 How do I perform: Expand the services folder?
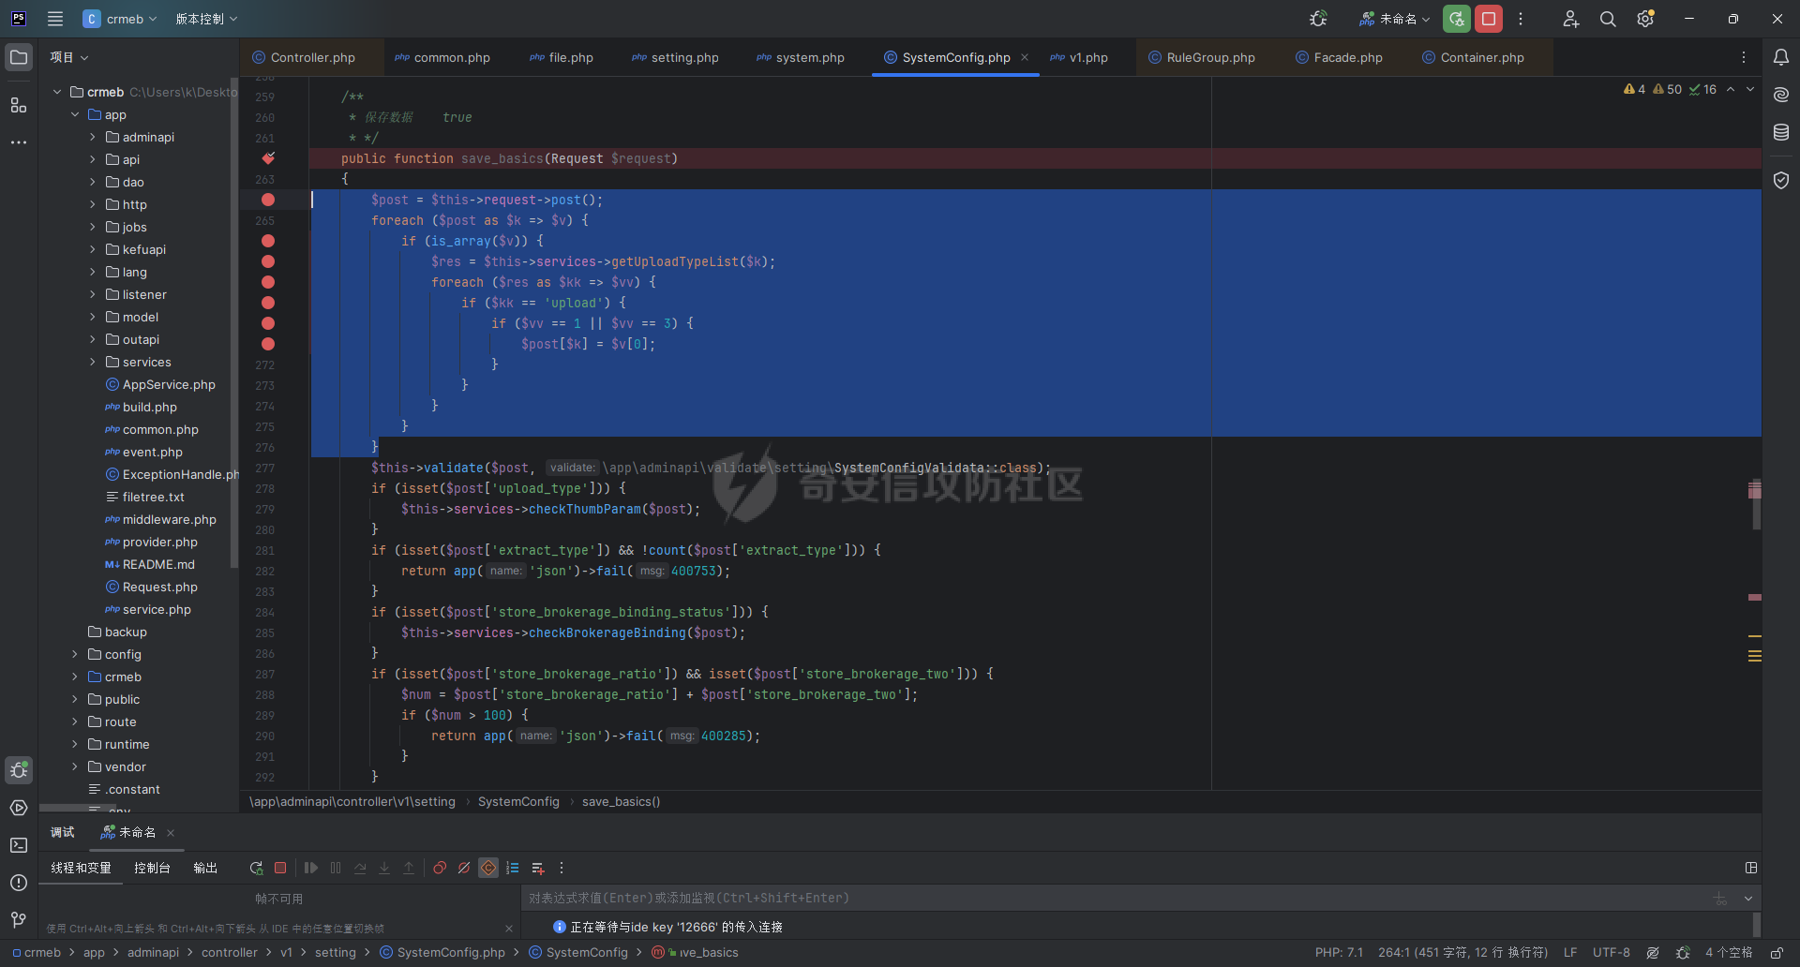[x=92, y=362]
